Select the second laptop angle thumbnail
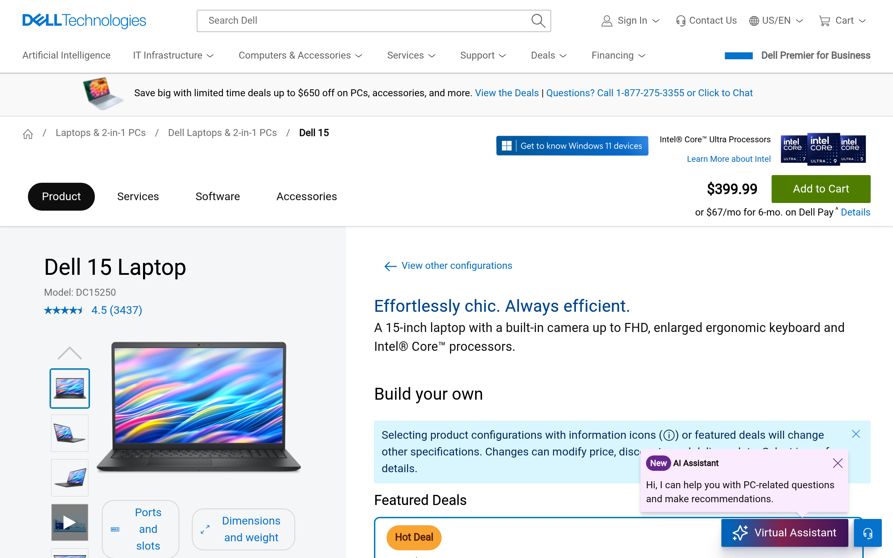The width and height of the screenshot is (893, 558). [69, 433]
